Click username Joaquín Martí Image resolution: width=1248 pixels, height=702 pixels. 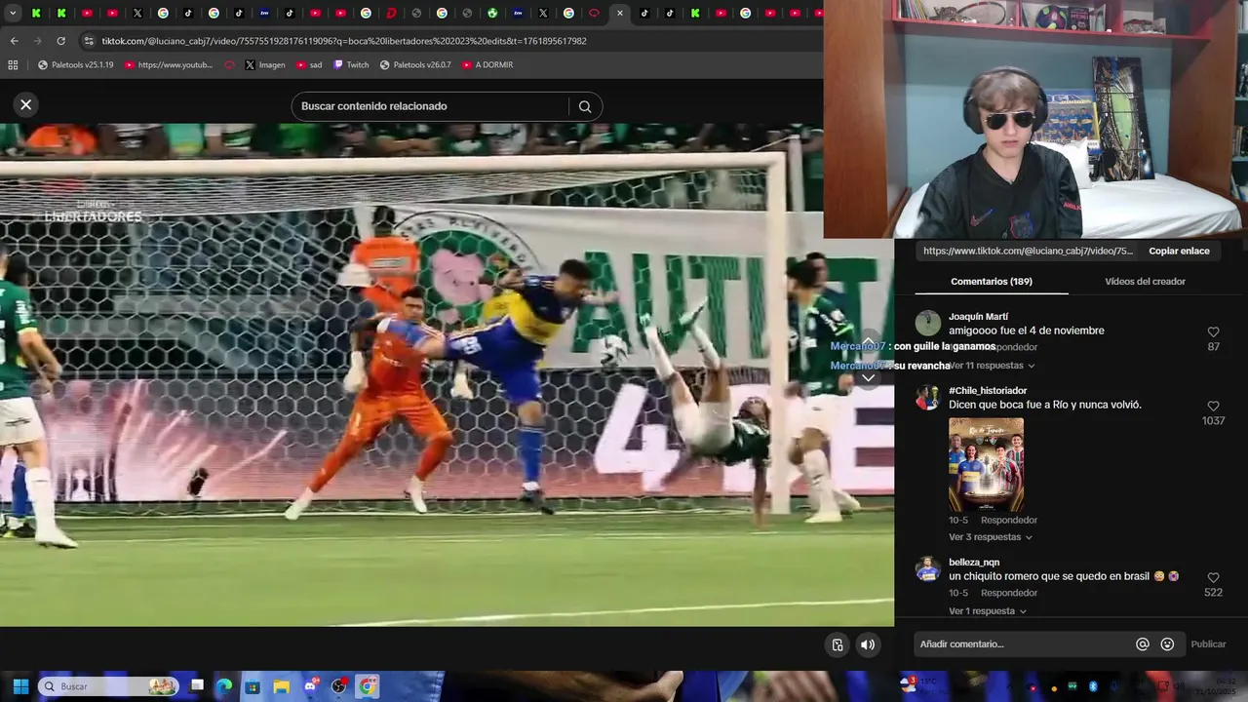click(978, 317)
